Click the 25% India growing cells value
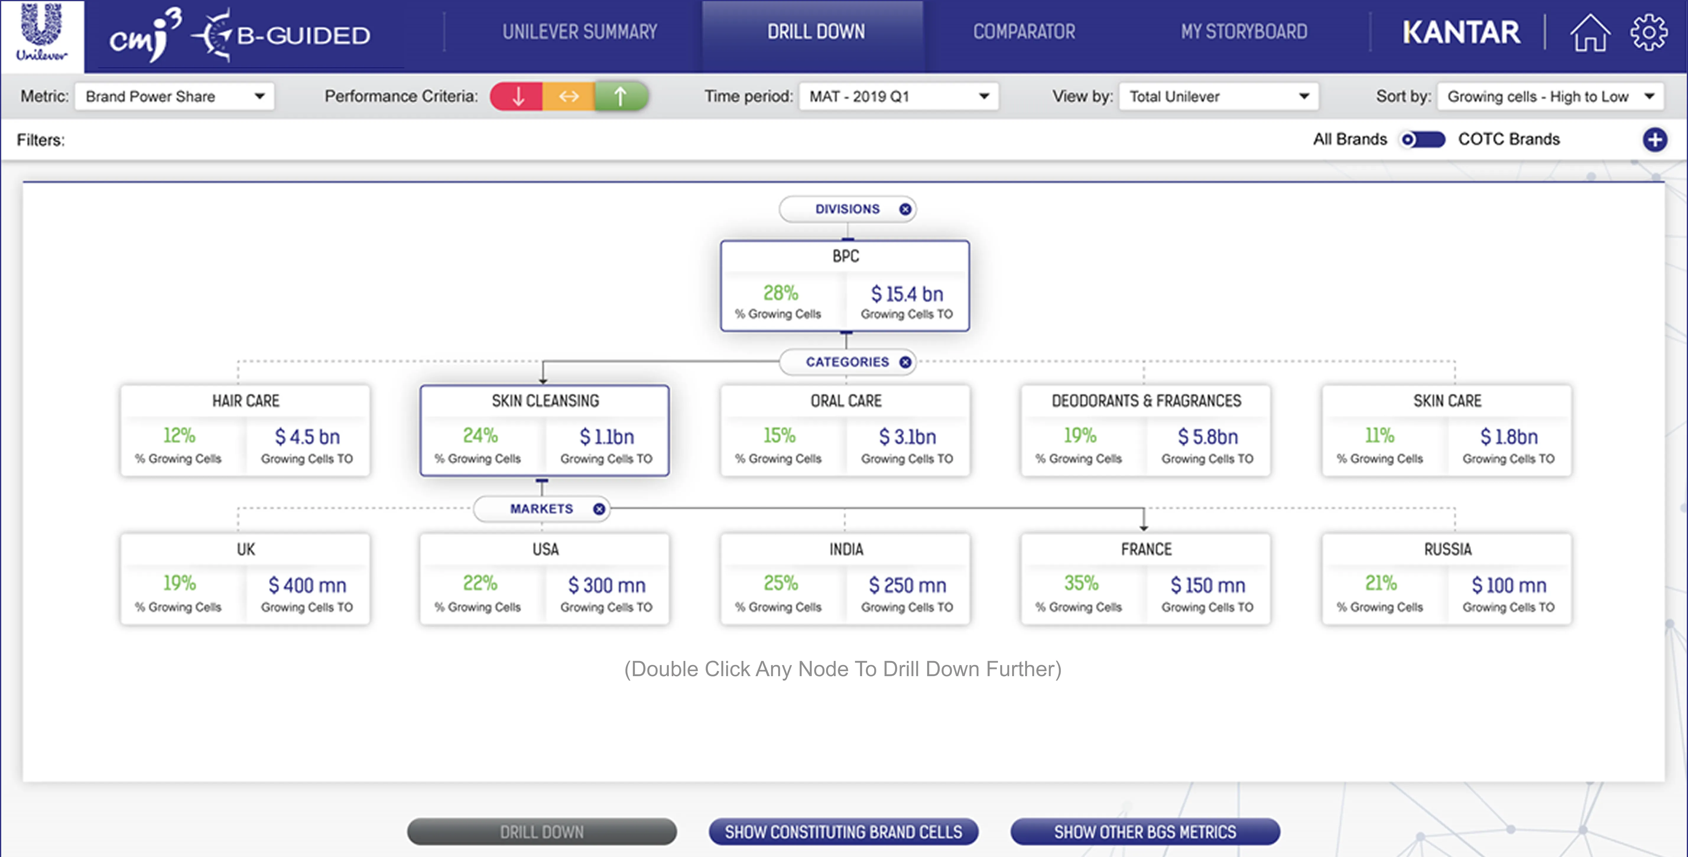The image size is (1688, 857). point(780,582)
